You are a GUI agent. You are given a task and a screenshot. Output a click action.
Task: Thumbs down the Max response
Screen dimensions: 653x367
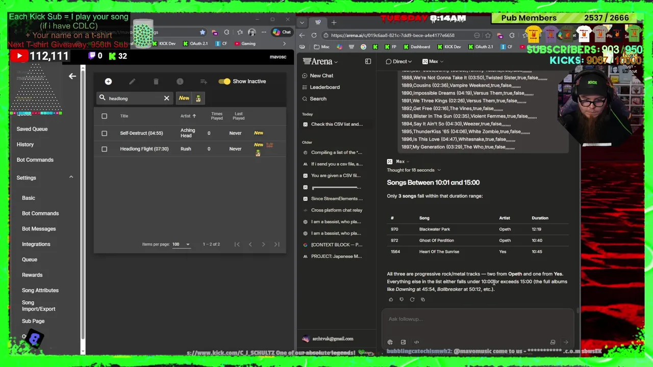(x=401, y=299)
